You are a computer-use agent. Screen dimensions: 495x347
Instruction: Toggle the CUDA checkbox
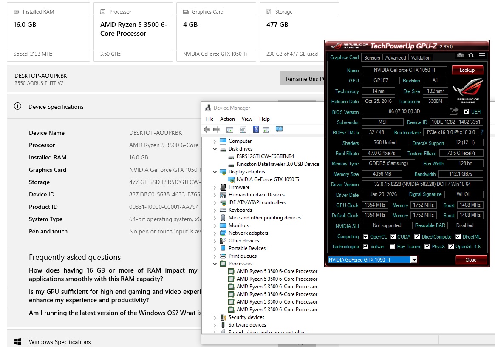click(x=393, y=237)
